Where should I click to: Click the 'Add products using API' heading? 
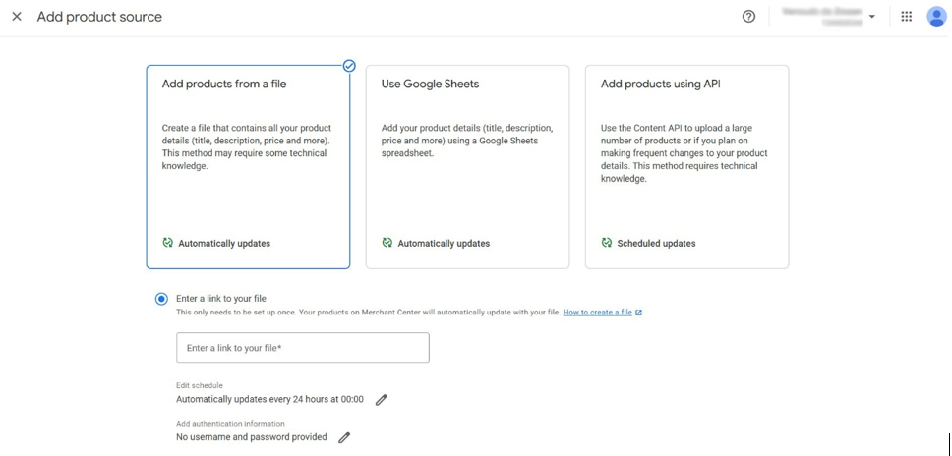[661, 84]
